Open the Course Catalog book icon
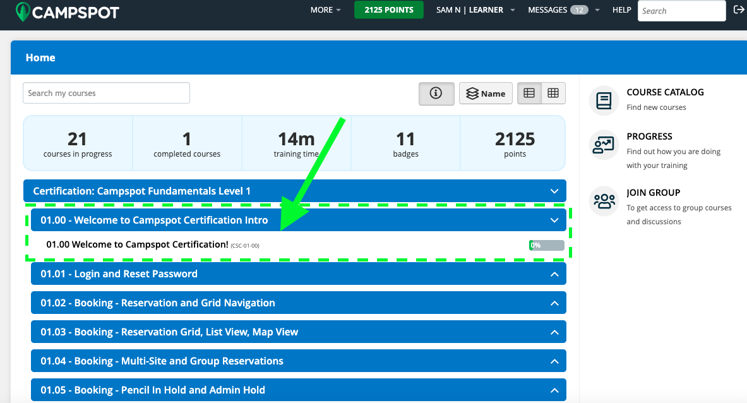 [x=603, y=100]
